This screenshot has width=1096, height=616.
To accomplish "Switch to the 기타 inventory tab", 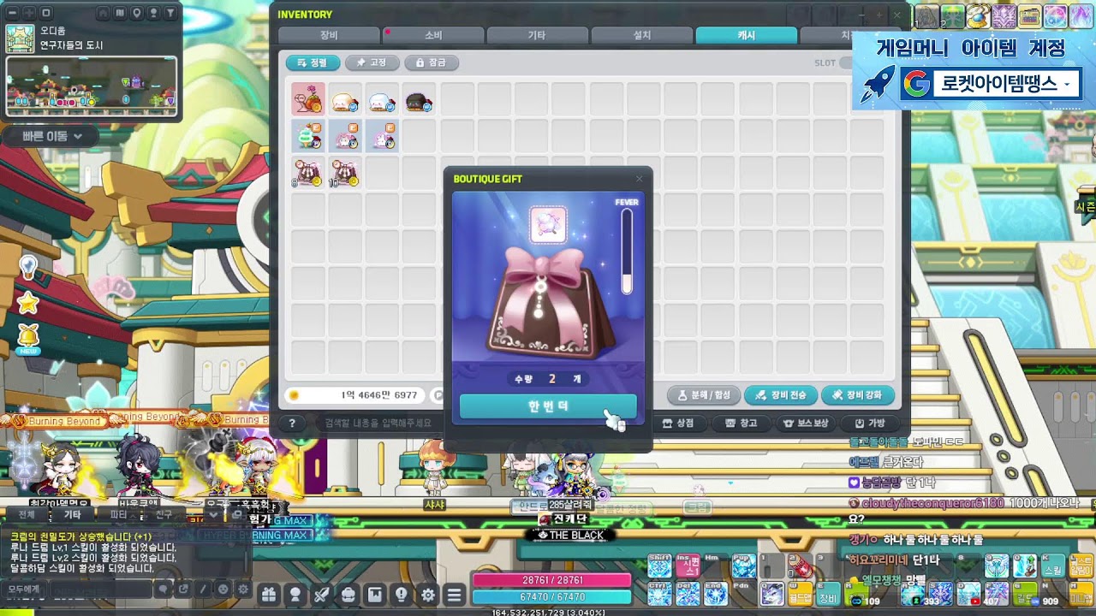I will pyautogui.click(x=538, y=35).
